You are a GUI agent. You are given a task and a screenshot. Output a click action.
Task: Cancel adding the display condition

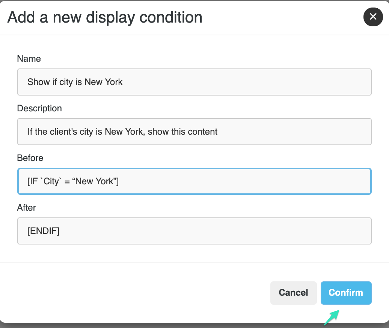[293, 293]
